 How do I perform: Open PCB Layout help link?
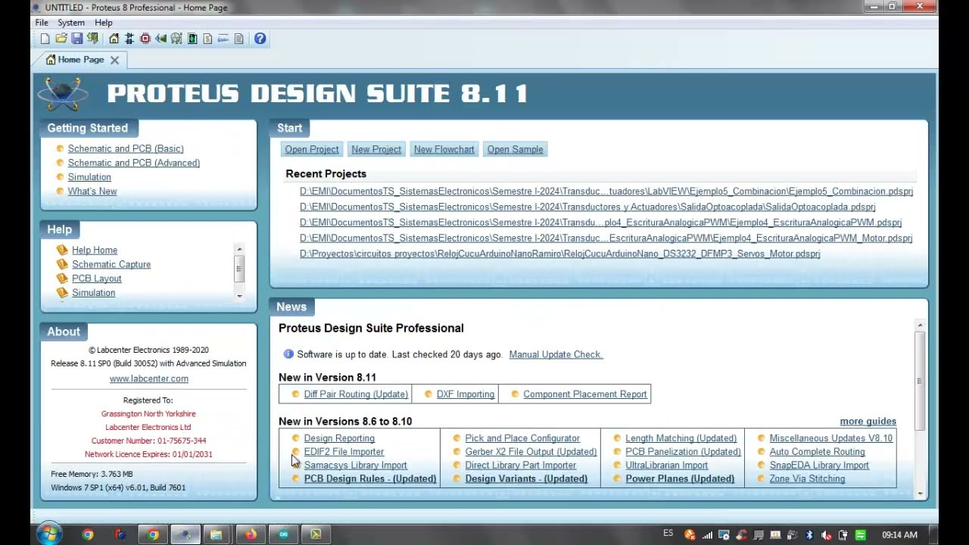click(x=97, y=279)
